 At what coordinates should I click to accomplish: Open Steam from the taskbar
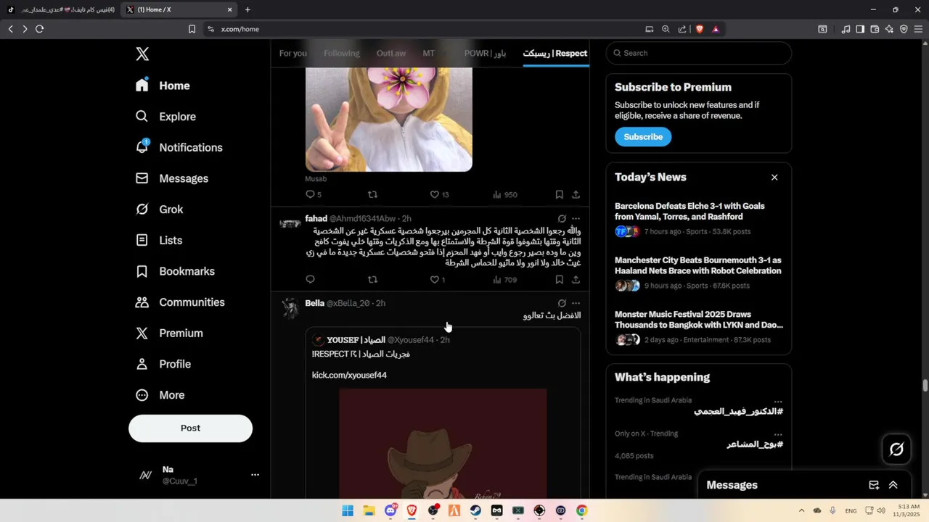coord(475,510)
